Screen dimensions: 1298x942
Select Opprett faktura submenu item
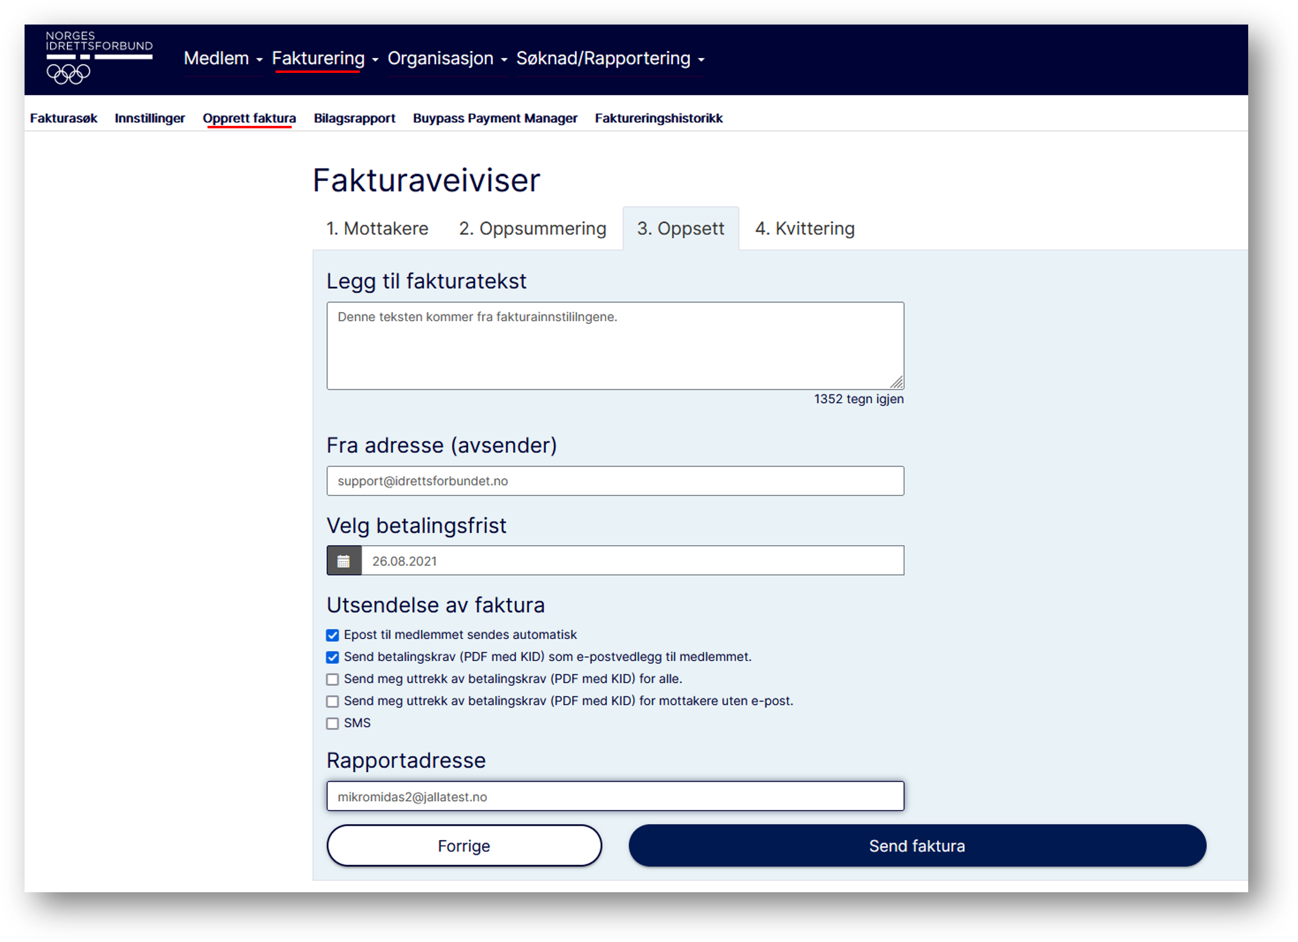pyautogui.click(x=249, y=118)
